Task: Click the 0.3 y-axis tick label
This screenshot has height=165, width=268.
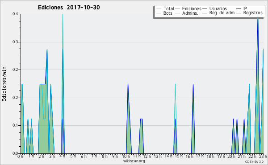Action: click(x=15, y=42)
